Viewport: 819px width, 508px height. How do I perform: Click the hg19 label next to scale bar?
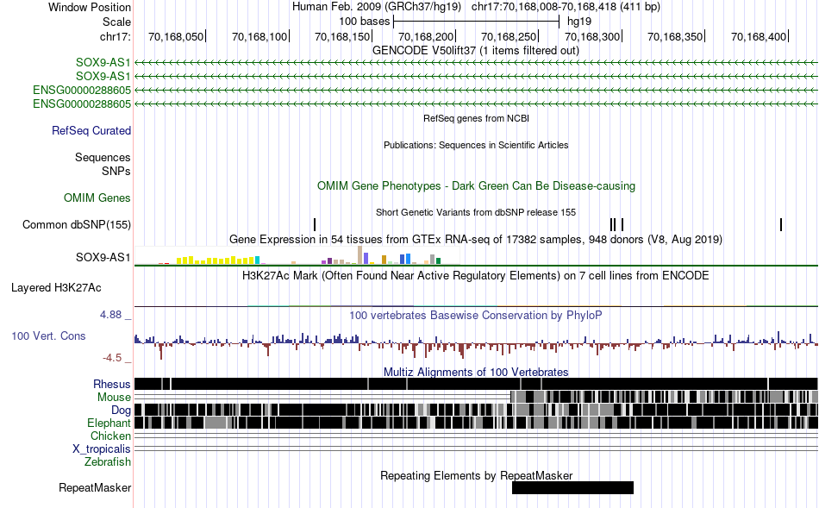[579, 22]
